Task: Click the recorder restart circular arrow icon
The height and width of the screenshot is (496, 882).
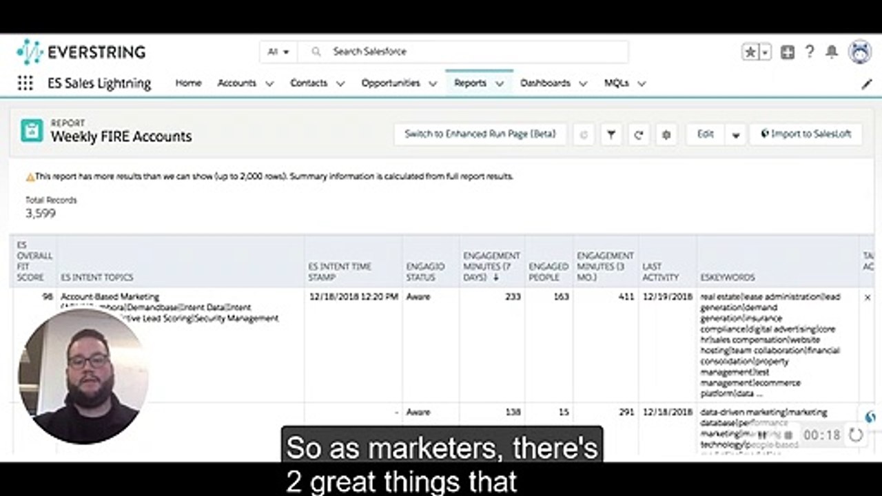Action: tap(857, 435)
